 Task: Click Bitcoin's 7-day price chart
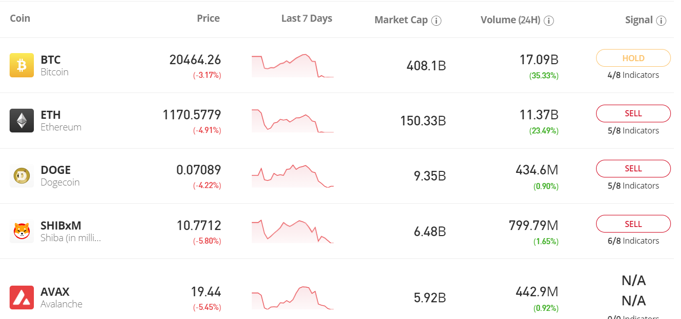coord(292,65)
